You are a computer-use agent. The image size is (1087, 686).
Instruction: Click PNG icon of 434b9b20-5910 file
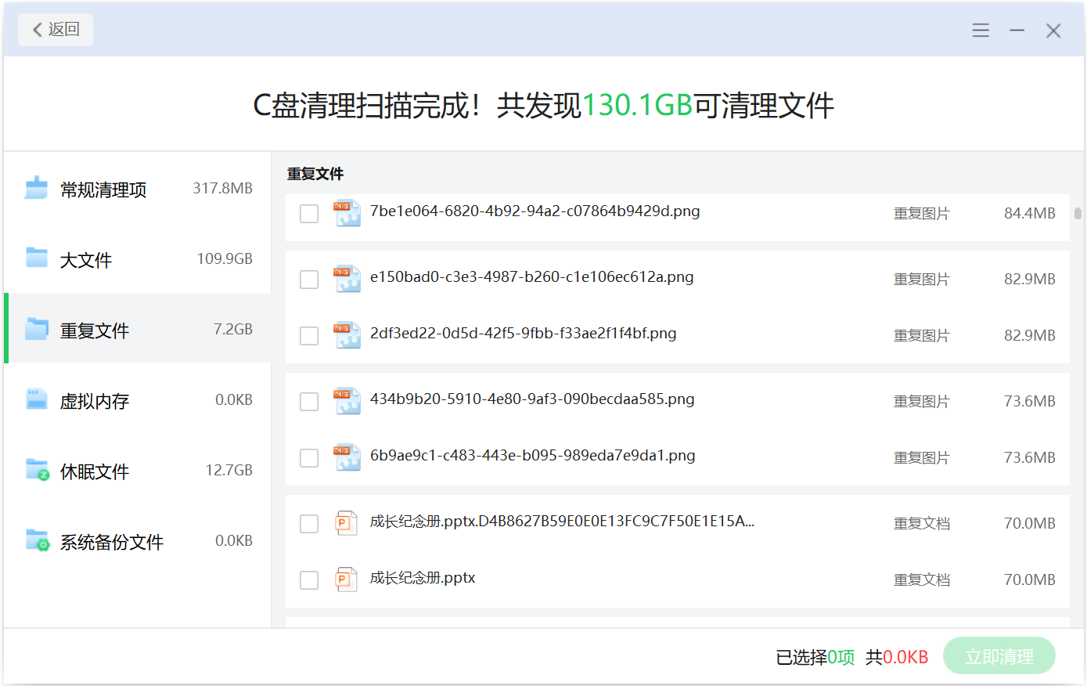point(347,401)
